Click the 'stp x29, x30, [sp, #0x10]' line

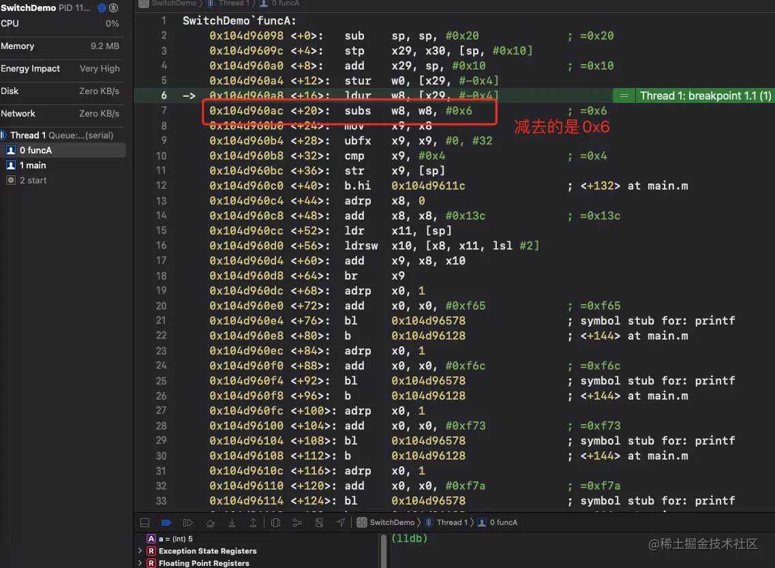(371, 51)
